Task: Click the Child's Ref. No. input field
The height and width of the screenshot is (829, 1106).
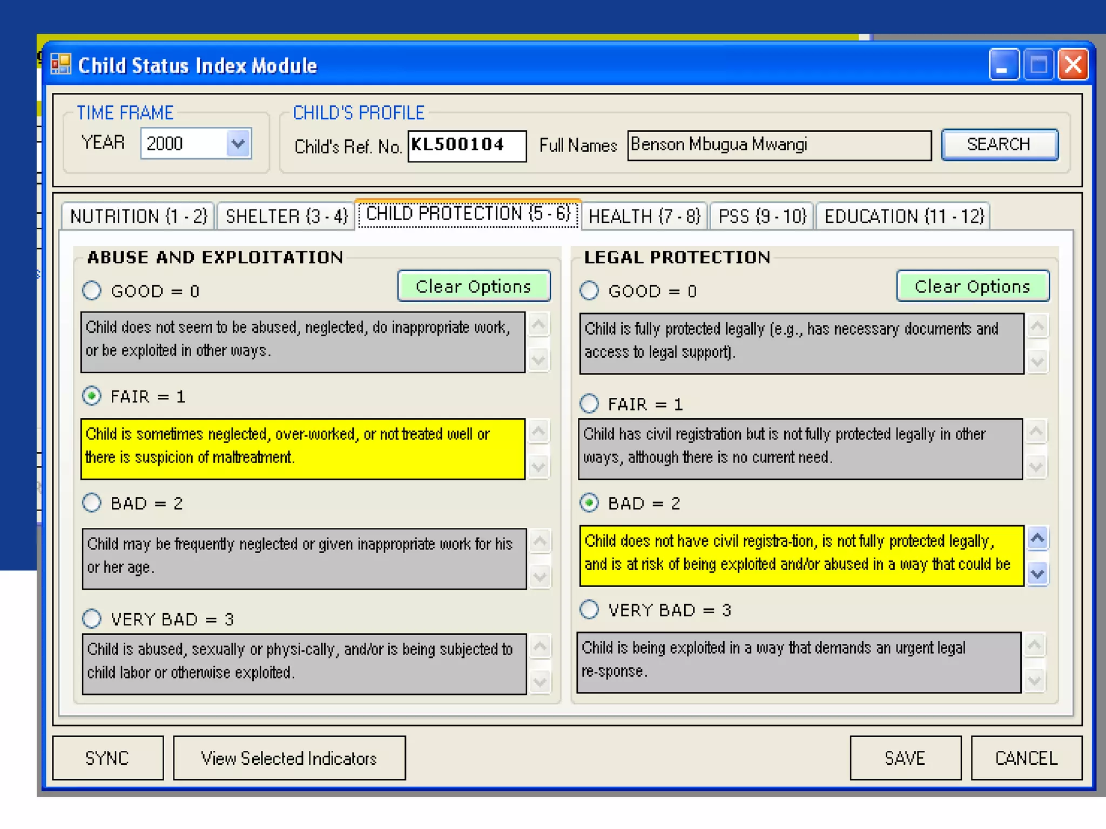Action: 467,146
